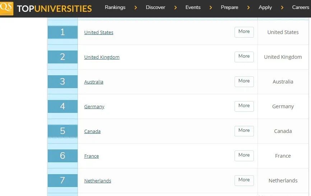This screenshot has height=196, width=311.
Task: Click More for Germany
Action: [x=244, y=106]
